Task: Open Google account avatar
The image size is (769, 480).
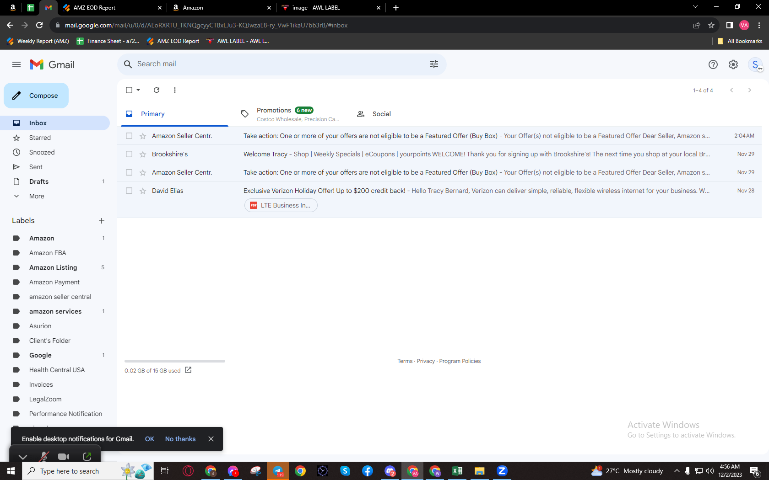Action: pyautogui.click(x=755, y=64)
